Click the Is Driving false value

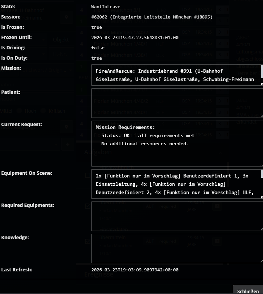[98, 48]
